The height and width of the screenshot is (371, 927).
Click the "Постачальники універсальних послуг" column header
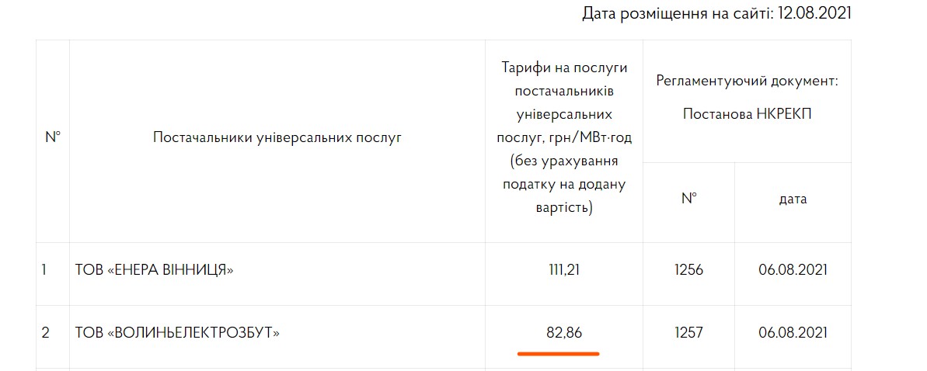(x=277, y=138)
